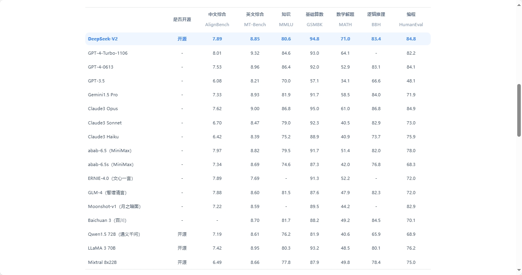Click the GPT-4-Turbo-1106 row label
This screenshot has width=522, height=275.
click(108, 53)
